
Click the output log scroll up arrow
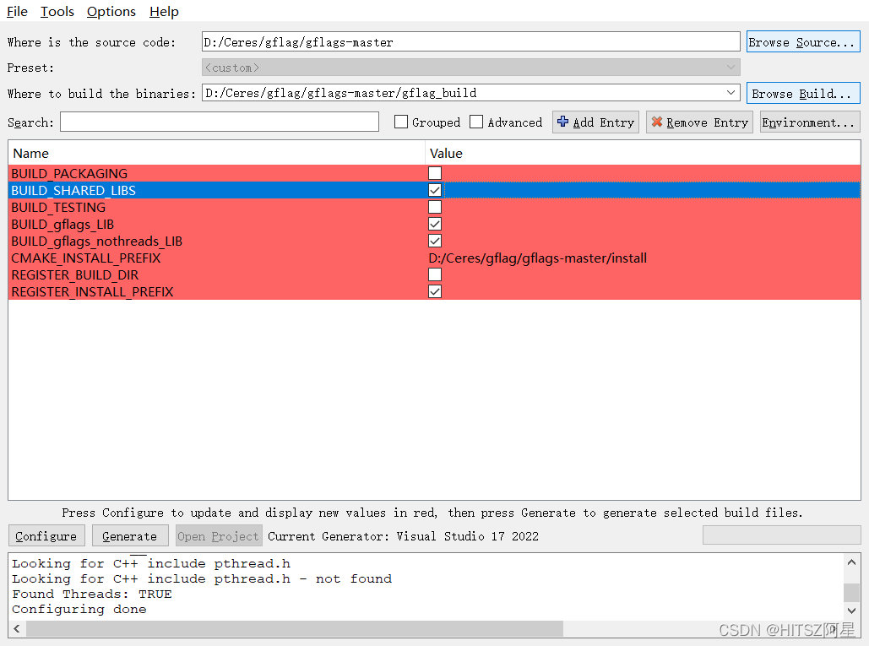[x=852, y=562]
